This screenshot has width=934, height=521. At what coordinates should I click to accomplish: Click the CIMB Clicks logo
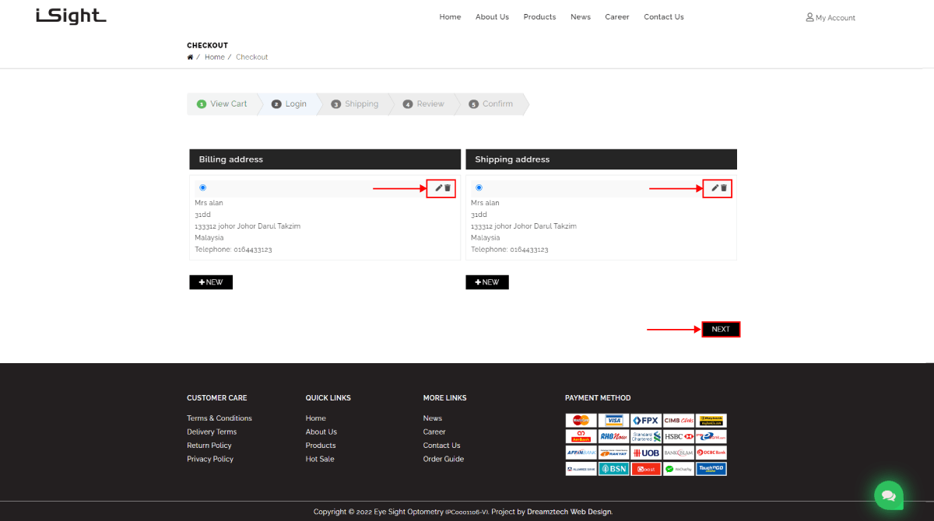tap(679, 421)
